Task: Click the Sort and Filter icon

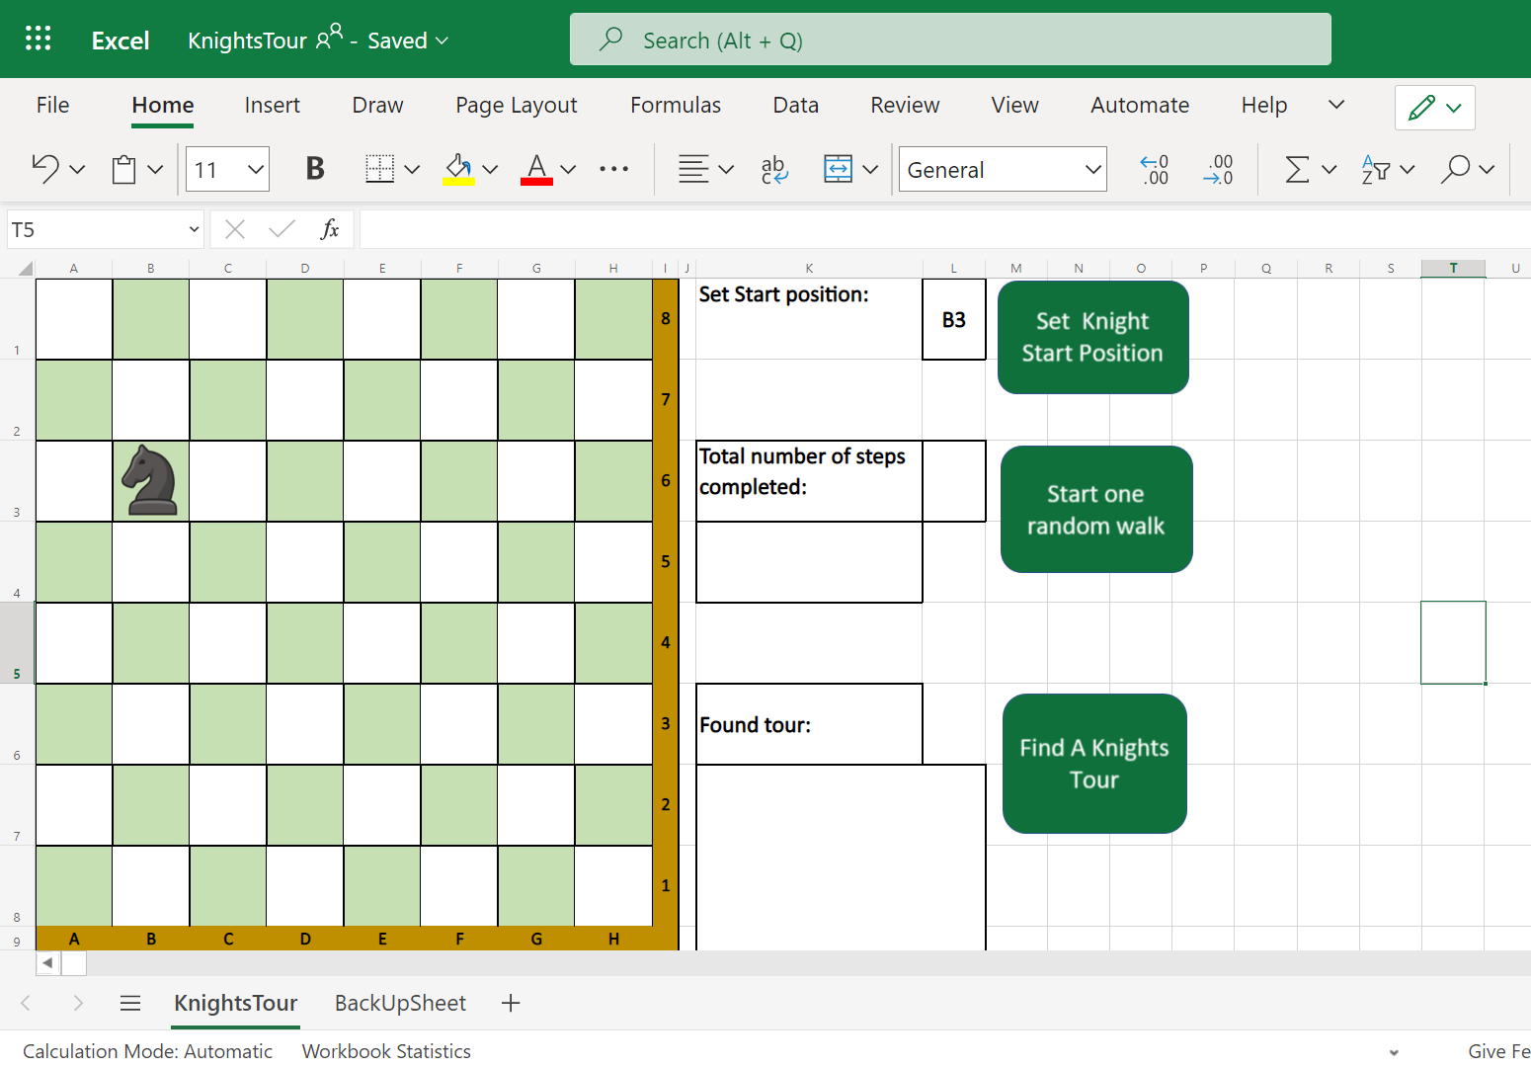Action: (1375, 169)
